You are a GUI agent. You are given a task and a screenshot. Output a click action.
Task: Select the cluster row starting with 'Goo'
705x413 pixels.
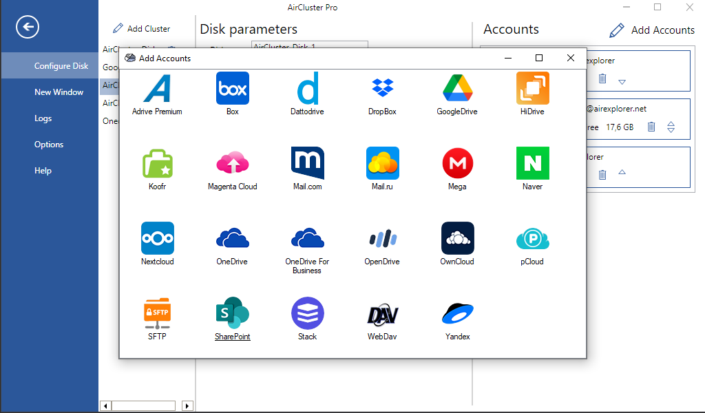(x=110, y=67)
